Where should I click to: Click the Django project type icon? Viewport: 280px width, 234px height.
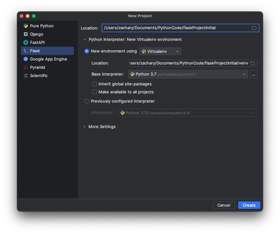click(26, 34)
